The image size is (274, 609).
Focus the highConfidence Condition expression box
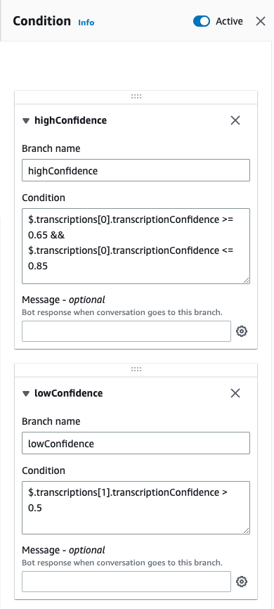coord(136,246)
